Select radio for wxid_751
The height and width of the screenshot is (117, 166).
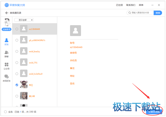pos(17,63)
